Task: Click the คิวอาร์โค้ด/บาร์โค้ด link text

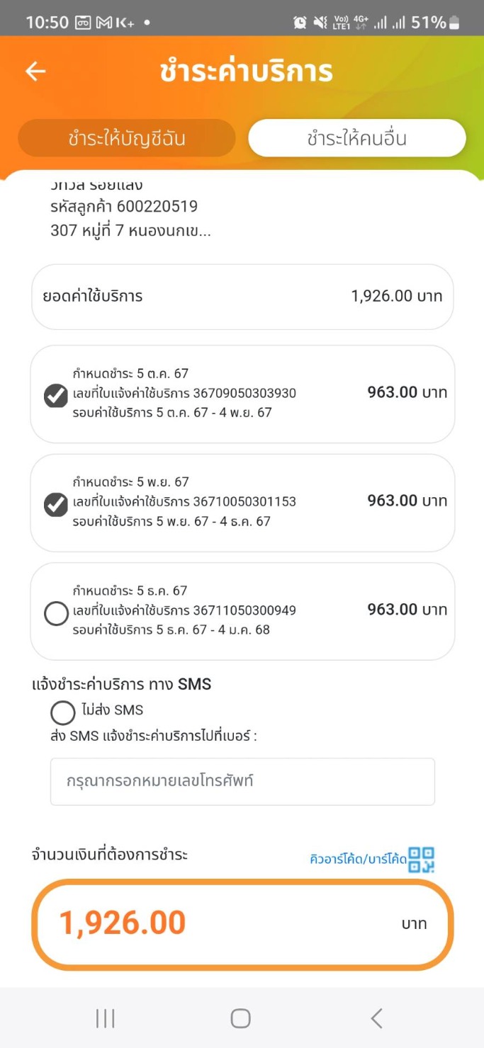Action: (x=358, y=860)
